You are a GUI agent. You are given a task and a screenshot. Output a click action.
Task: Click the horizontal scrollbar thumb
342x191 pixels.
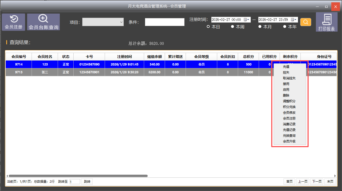tap(78, 176)
